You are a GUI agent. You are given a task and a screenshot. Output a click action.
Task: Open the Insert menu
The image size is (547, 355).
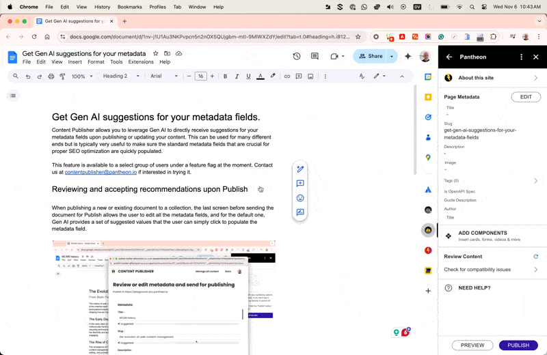coord(75,62)
